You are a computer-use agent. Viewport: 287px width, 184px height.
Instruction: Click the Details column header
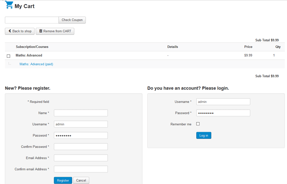(172, 47)
